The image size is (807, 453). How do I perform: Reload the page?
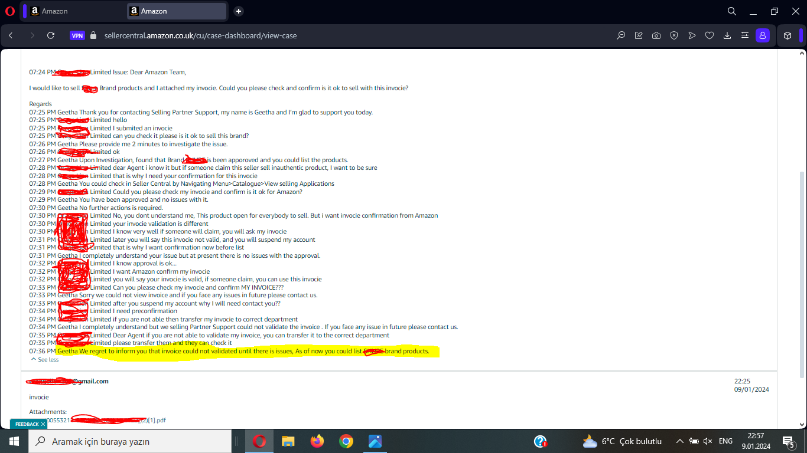click(51, 35)
